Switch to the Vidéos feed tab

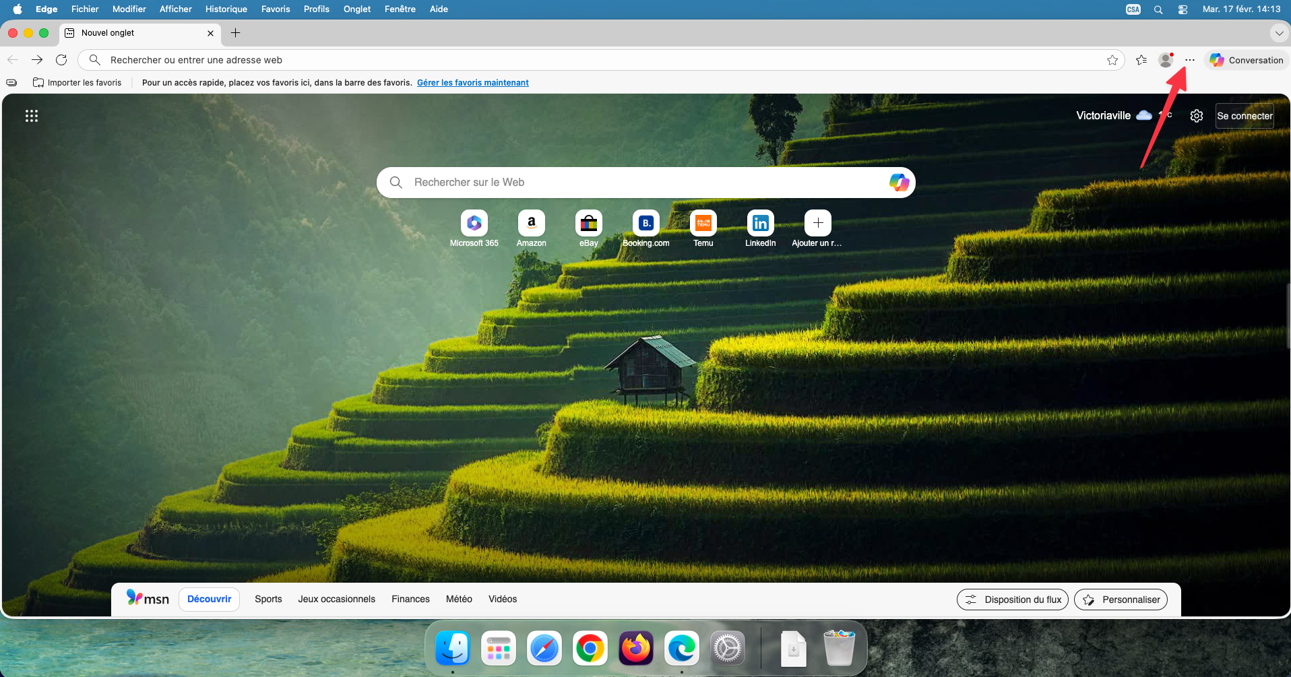tap(503, 599)
